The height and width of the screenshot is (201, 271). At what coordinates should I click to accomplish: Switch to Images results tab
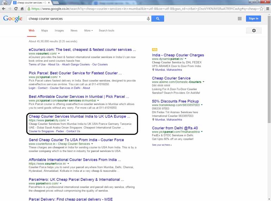[x=59, y=30]
